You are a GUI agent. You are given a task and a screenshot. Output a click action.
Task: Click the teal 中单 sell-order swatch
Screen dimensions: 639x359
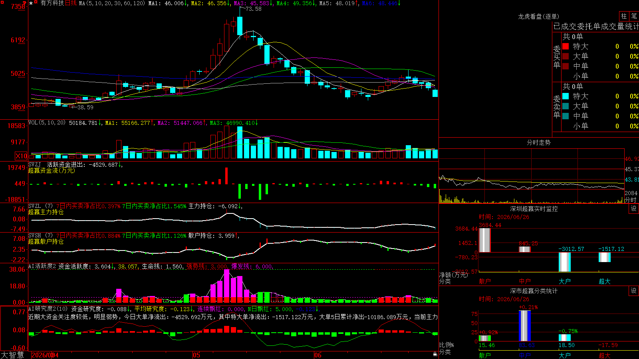pyautogui.click(x=566, y=116)
